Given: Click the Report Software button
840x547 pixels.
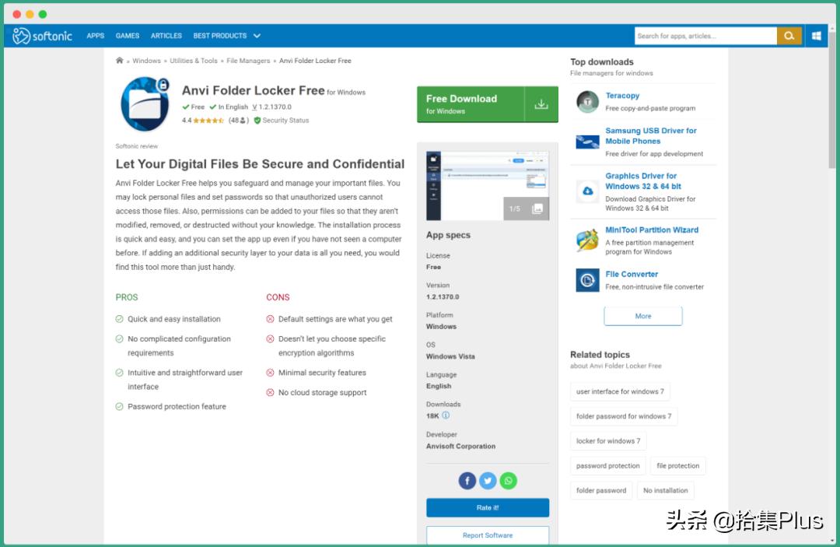Looking at the screenshot, I should (488, 535).
